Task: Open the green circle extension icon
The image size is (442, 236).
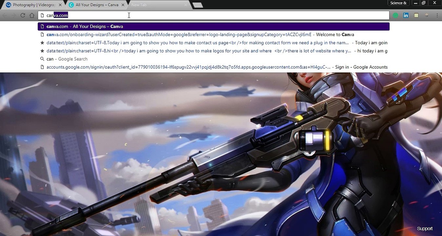Action: pos(395,15)
